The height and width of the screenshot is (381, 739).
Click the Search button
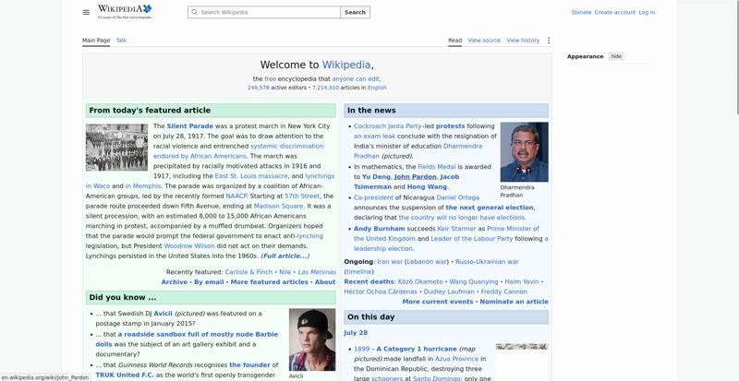(355, 12)
